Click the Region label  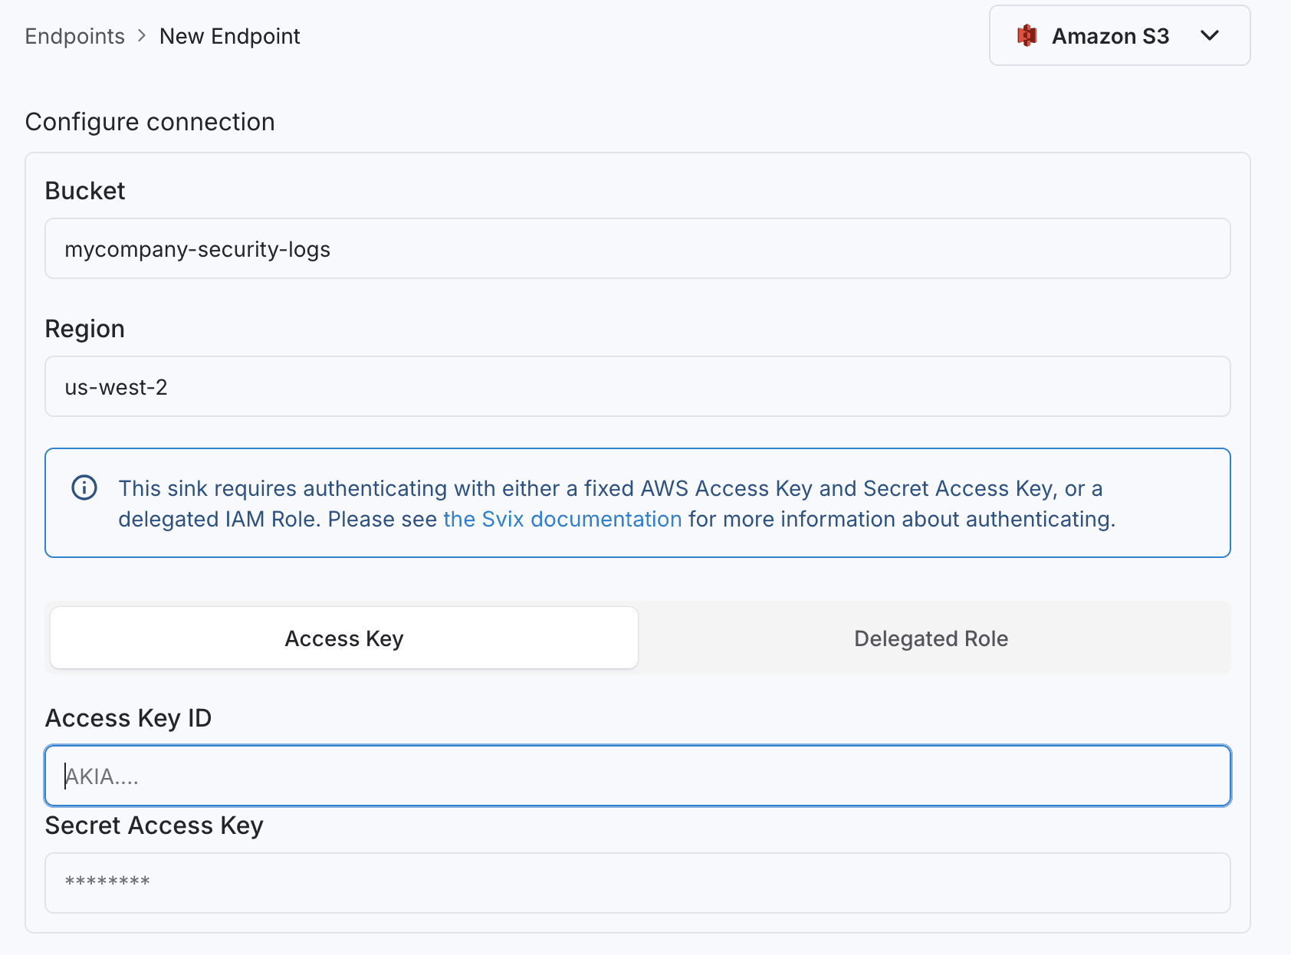[85, 329]
